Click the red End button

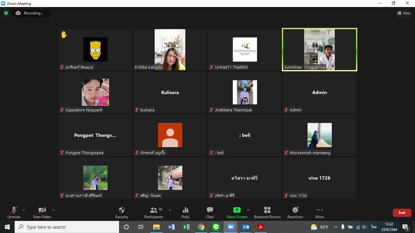pyautogui.click(x=402, y=213)
